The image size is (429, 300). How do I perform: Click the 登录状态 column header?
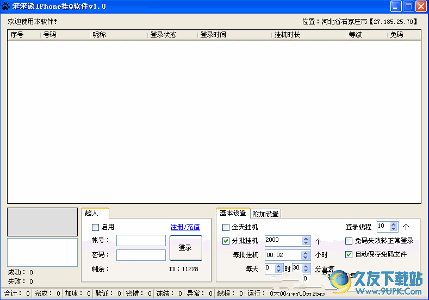[173, 35]
